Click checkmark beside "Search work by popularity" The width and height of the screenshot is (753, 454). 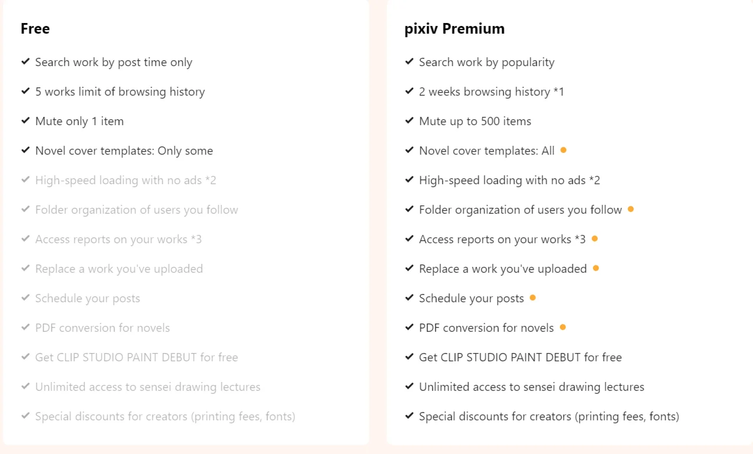point(409,61)
